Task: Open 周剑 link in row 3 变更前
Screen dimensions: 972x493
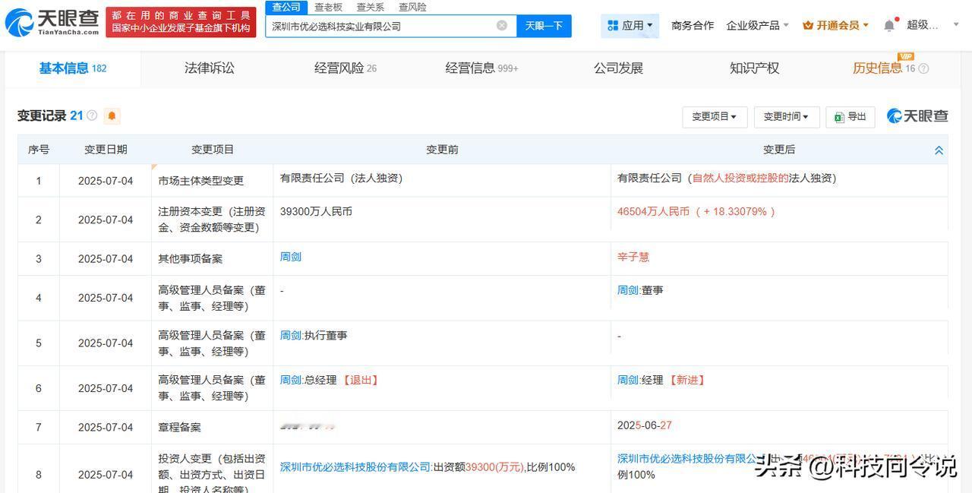Action: [x=291, y=257]
